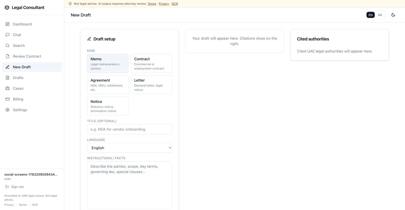Click the Review Contract document icon
The image size is (405, 210).
7,56
